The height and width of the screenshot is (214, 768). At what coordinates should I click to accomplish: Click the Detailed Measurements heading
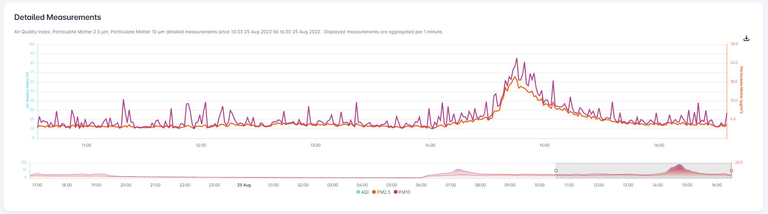point(57,17)
